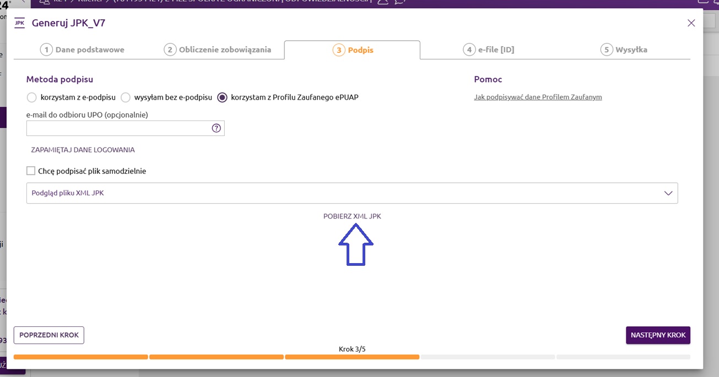Enable 'Chcę podpisać plik samodzielnie' checkbox
The image size is (719, 377).
point(31,171)
